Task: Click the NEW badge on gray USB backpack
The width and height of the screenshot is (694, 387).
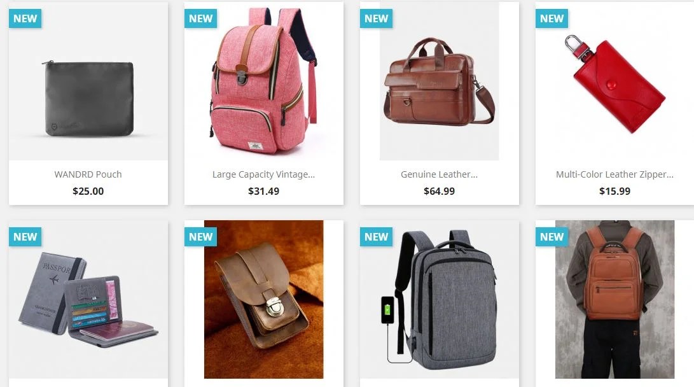Action: tap(376, 237)
